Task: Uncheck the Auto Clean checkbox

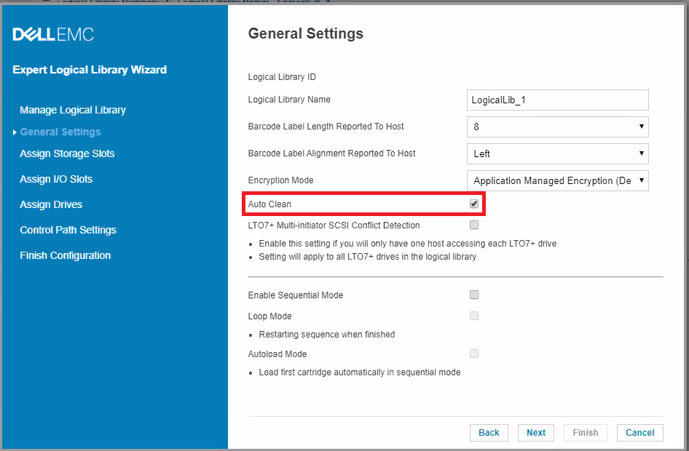Action: (x=474, y=204)
